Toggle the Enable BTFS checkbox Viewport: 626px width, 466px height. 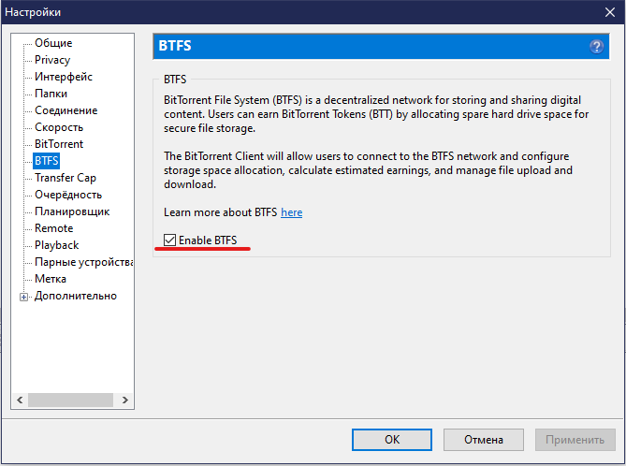click(169, 240)
